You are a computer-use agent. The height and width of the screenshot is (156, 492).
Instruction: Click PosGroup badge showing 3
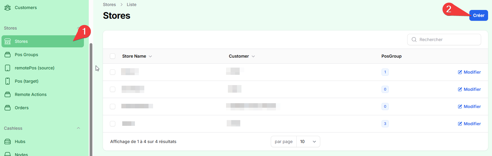point(385,124)
